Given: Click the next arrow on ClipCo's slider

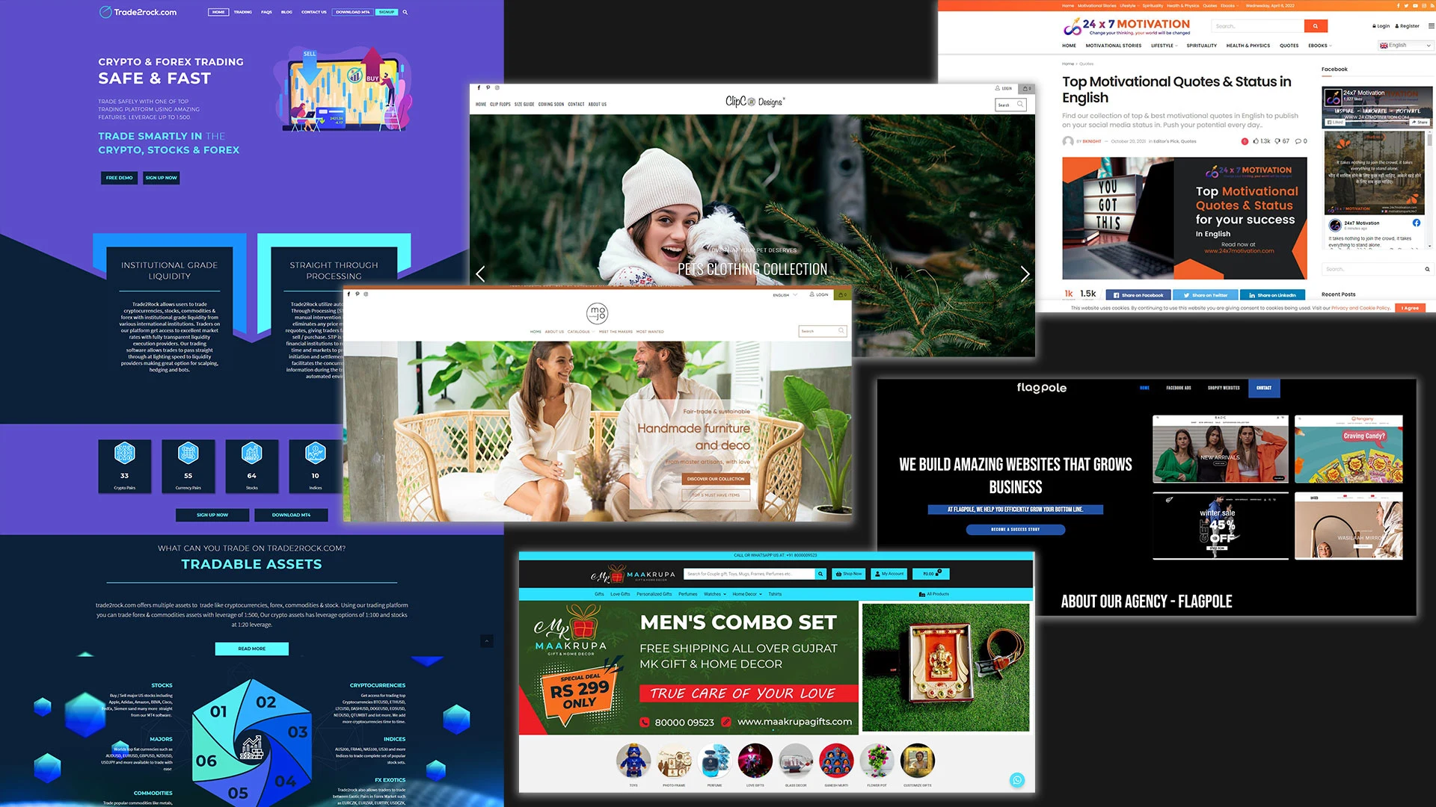Looking at the screenshot, I should pyautogui.click(x=1025, y=273).
